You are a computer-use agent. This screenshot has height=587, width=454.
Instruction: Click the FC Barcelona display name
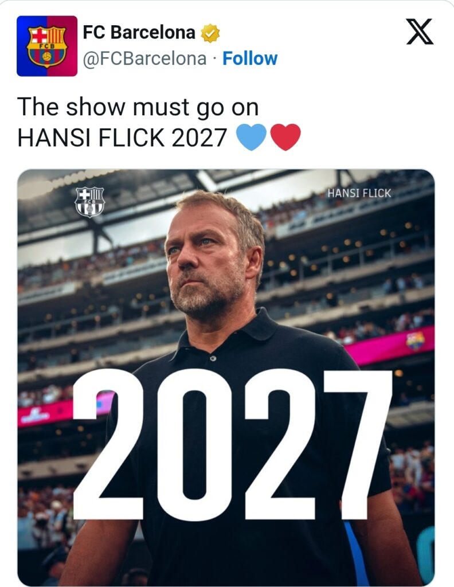coord(139,33)
